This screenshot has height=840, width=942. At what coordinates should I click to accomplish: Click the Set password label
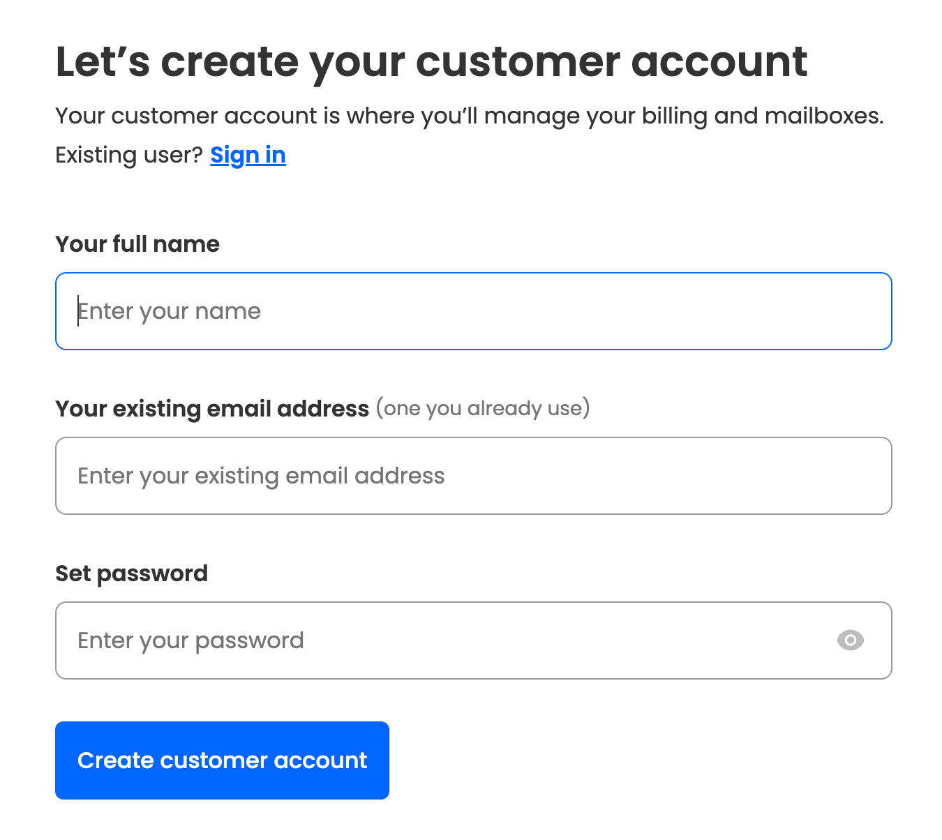tap(132, 573)
